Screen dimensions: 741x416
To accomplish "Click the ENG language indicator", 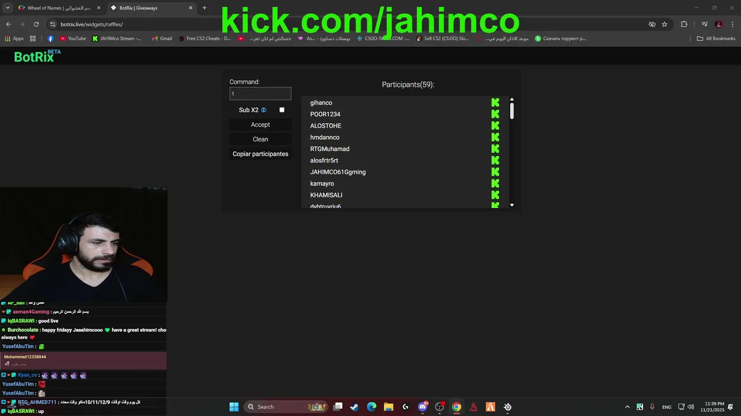I will (667, 407).
